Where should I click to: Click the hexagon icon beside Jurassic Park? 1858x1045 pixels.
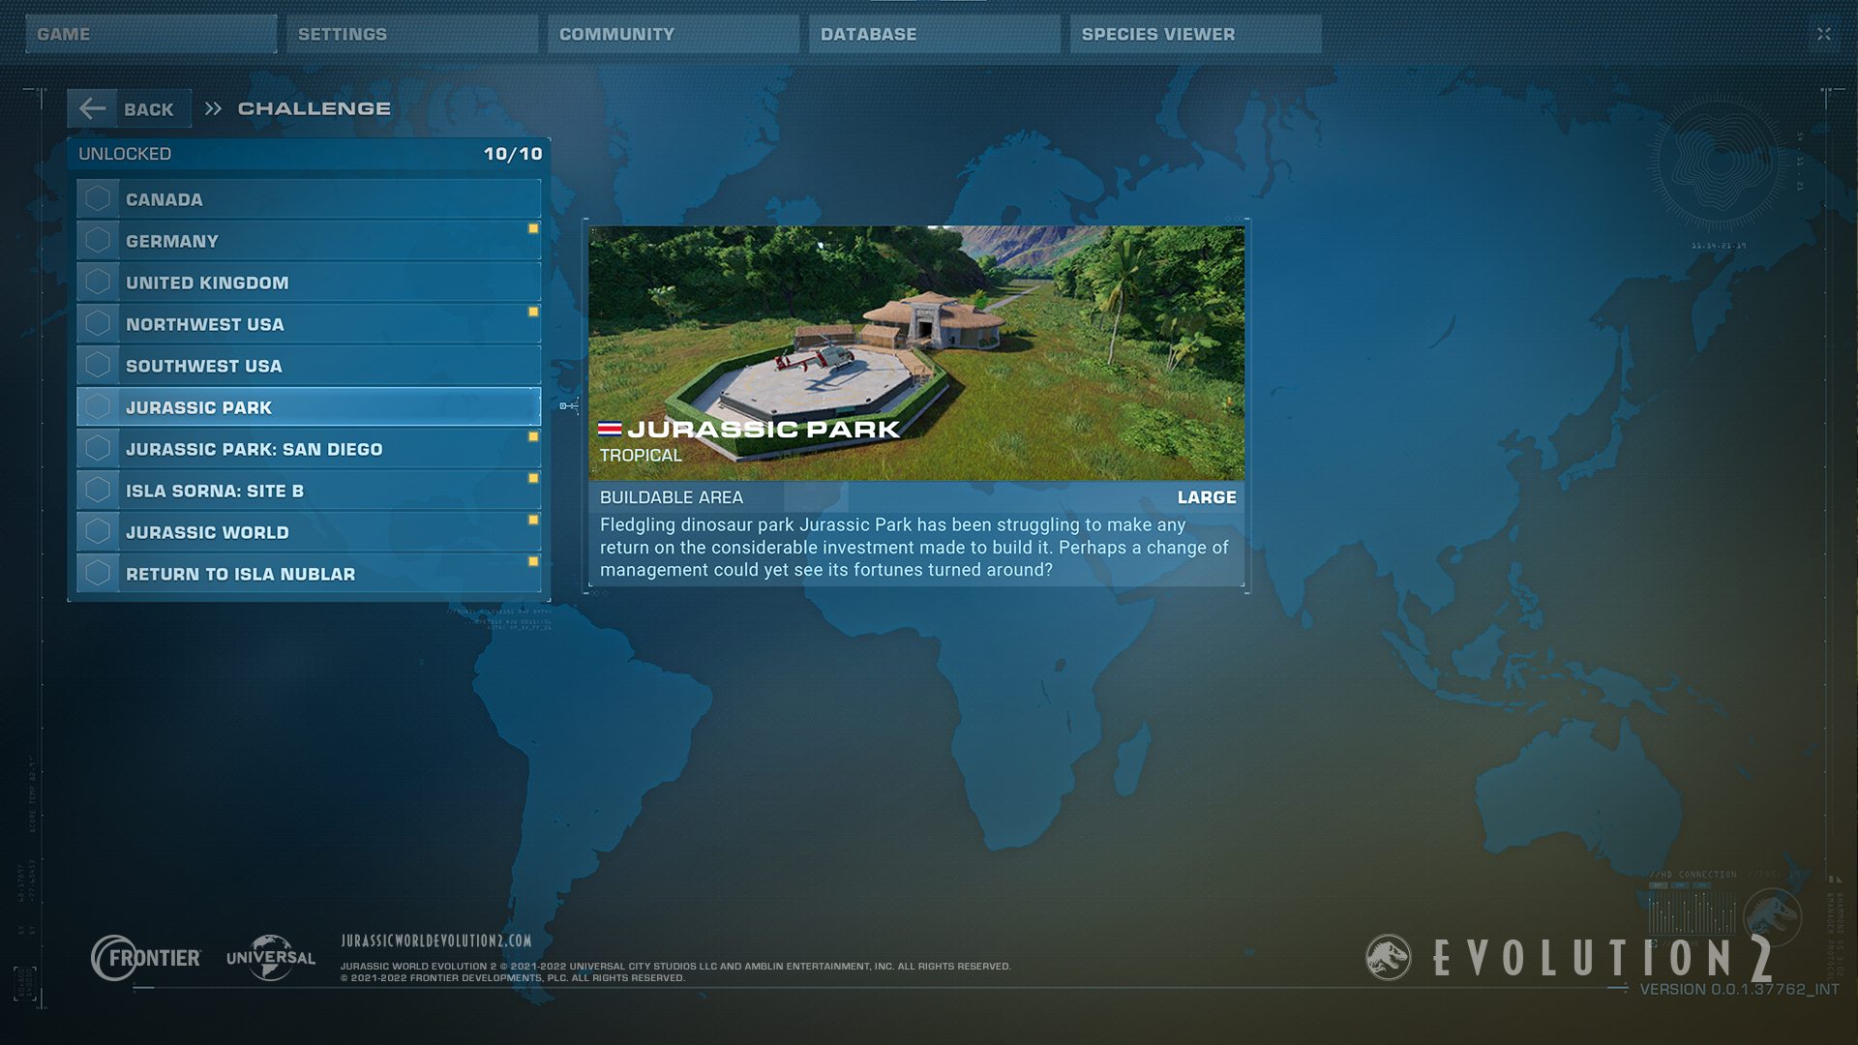click(x=98, y=406)
